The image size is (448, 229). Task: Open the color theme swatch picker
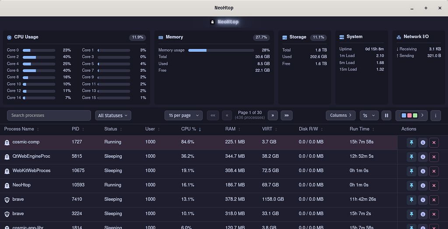pos(411,115)
